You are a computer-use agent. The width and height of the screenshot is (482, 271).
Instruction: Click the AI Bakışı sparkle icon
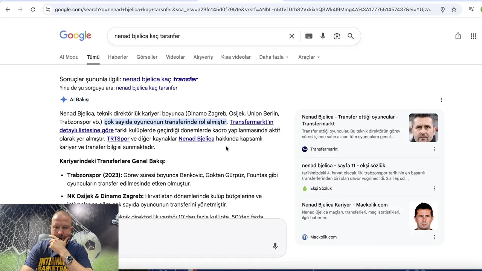64,100
